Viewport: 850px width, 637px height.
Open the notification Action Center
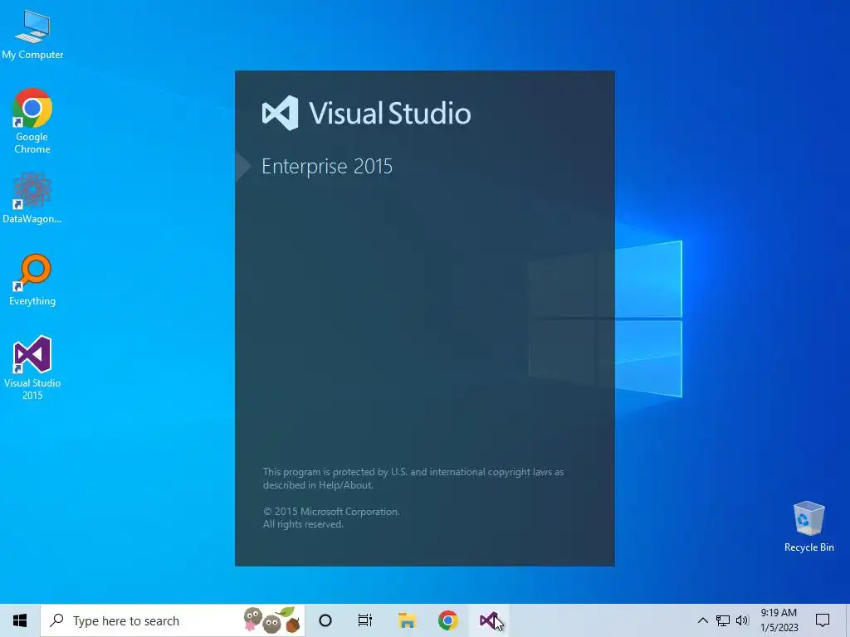pos(823,620)
